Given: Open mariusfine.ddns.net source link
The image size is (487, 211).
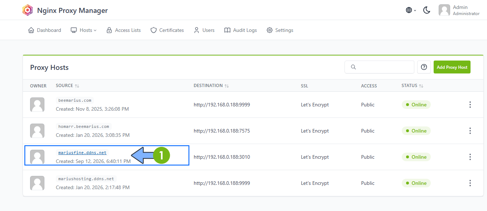Looking at the screenshot, I should click(82, 153).
